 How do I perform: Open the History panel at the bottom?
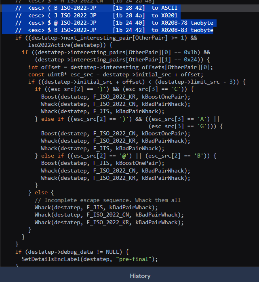pyautogui.click(x=140, y=276)
